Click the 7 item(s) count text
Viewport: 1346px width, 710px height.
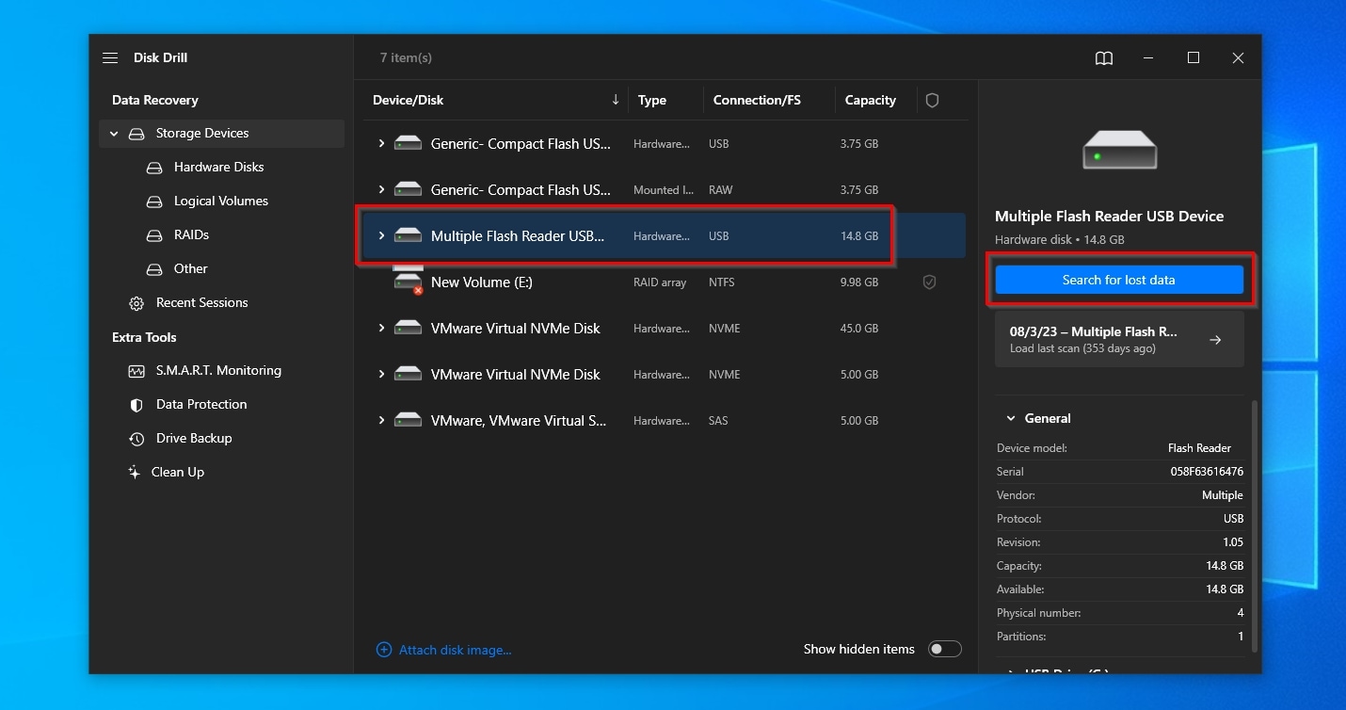point(406,57)
